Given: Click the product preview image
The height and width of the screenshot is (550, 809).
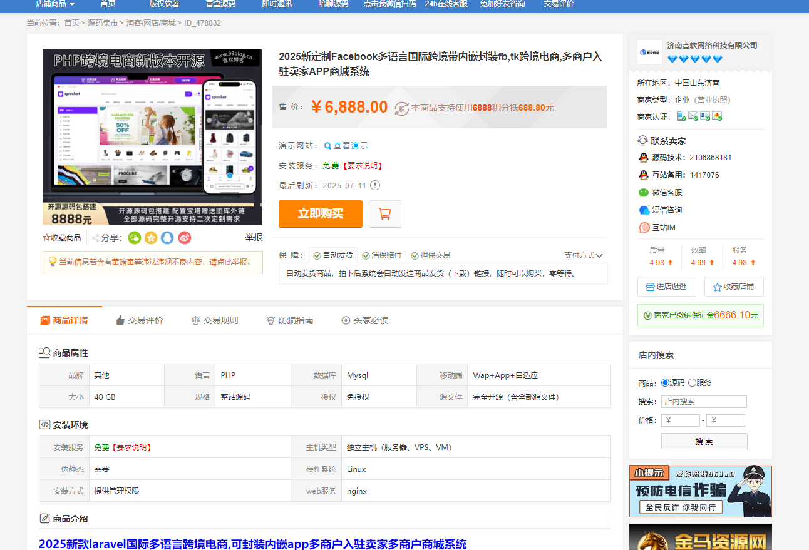Looking at the screenshot, I should pos(152,137).
